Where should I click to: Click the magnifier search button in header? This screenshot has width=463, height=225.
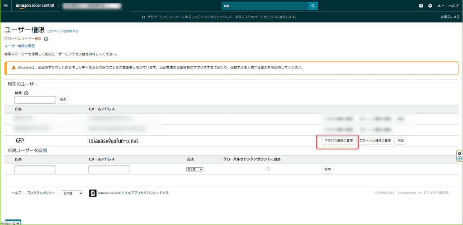(313, 6)
